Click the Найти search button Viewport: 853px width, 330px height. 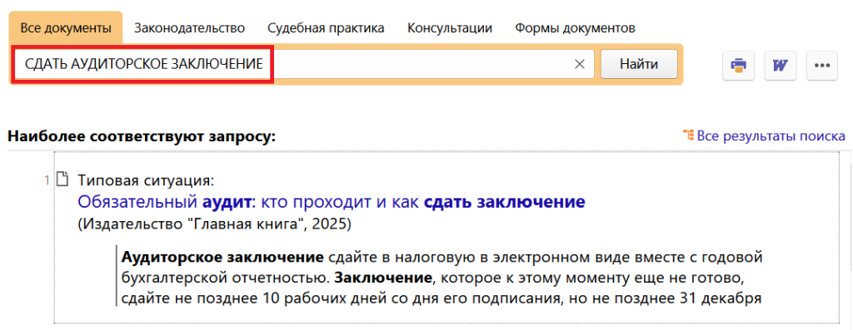639,64
